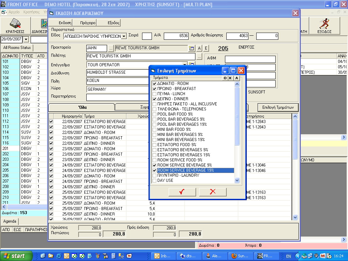Image resolution: width=348 pixels, height=261 pixels.
Task: Click the A button in Τμήματα header
Action: click(x=237, y=78)
